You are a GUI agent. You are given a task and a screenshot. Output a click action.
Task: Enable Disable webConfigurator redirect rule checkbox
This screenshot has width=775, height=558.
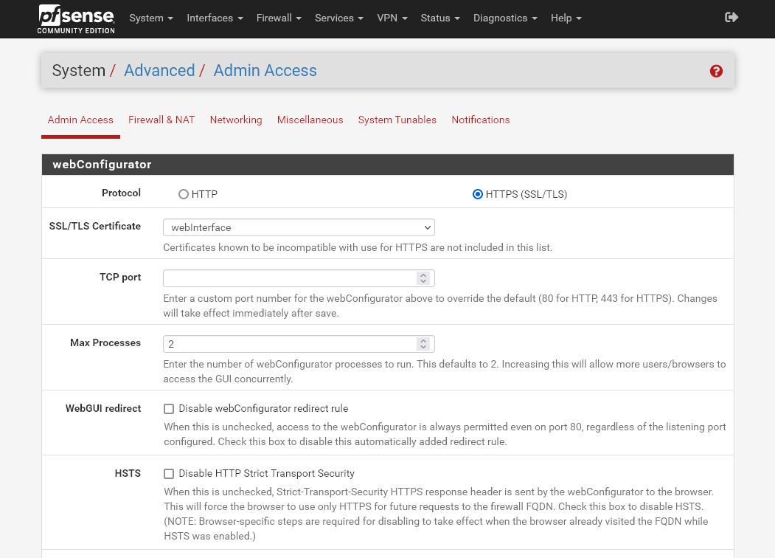(x=169, y=409)
